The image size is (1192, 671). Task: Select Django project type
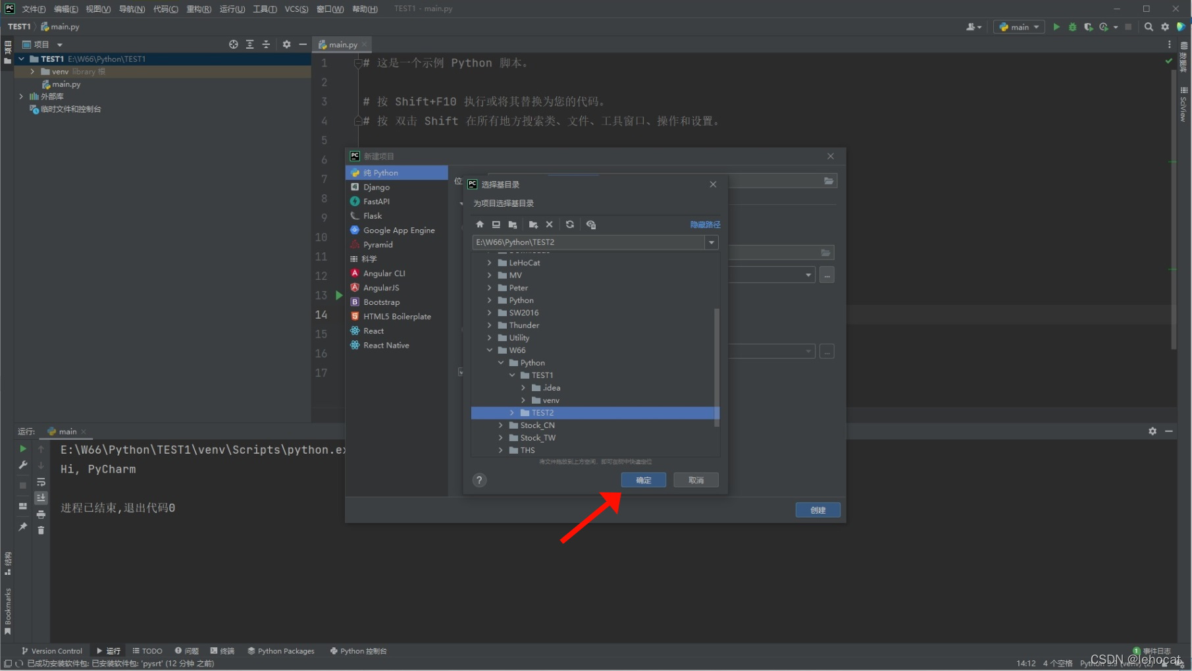click(x=397, y=187)
